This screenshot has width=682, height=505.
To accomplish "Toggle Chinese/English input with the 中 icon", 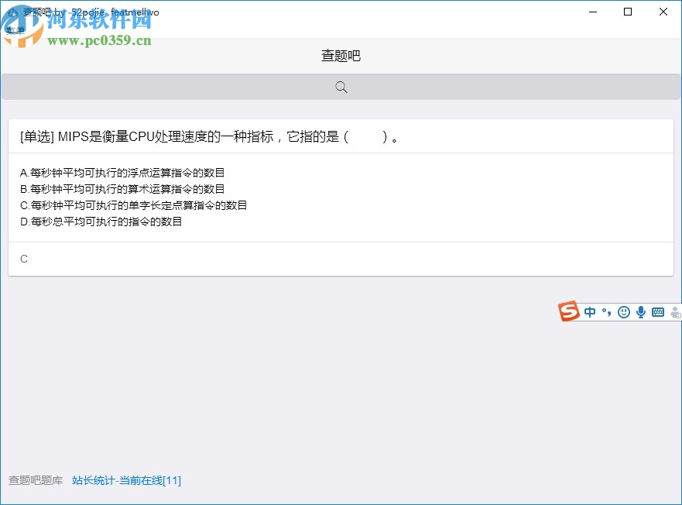I will [x=589, y=312].
